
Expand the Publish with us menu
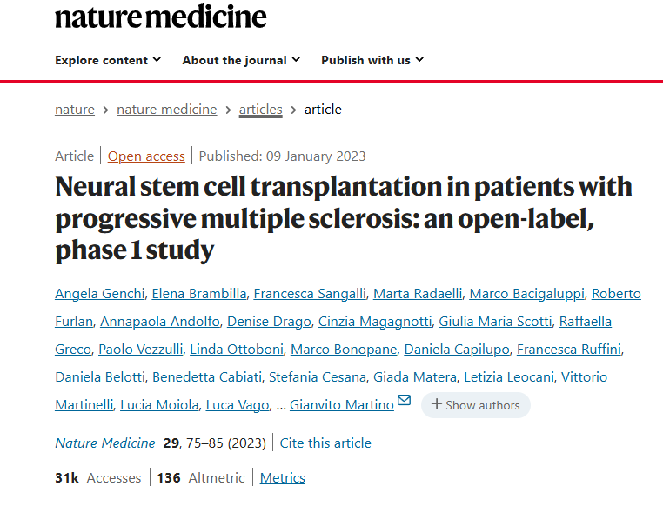point(372,60)
